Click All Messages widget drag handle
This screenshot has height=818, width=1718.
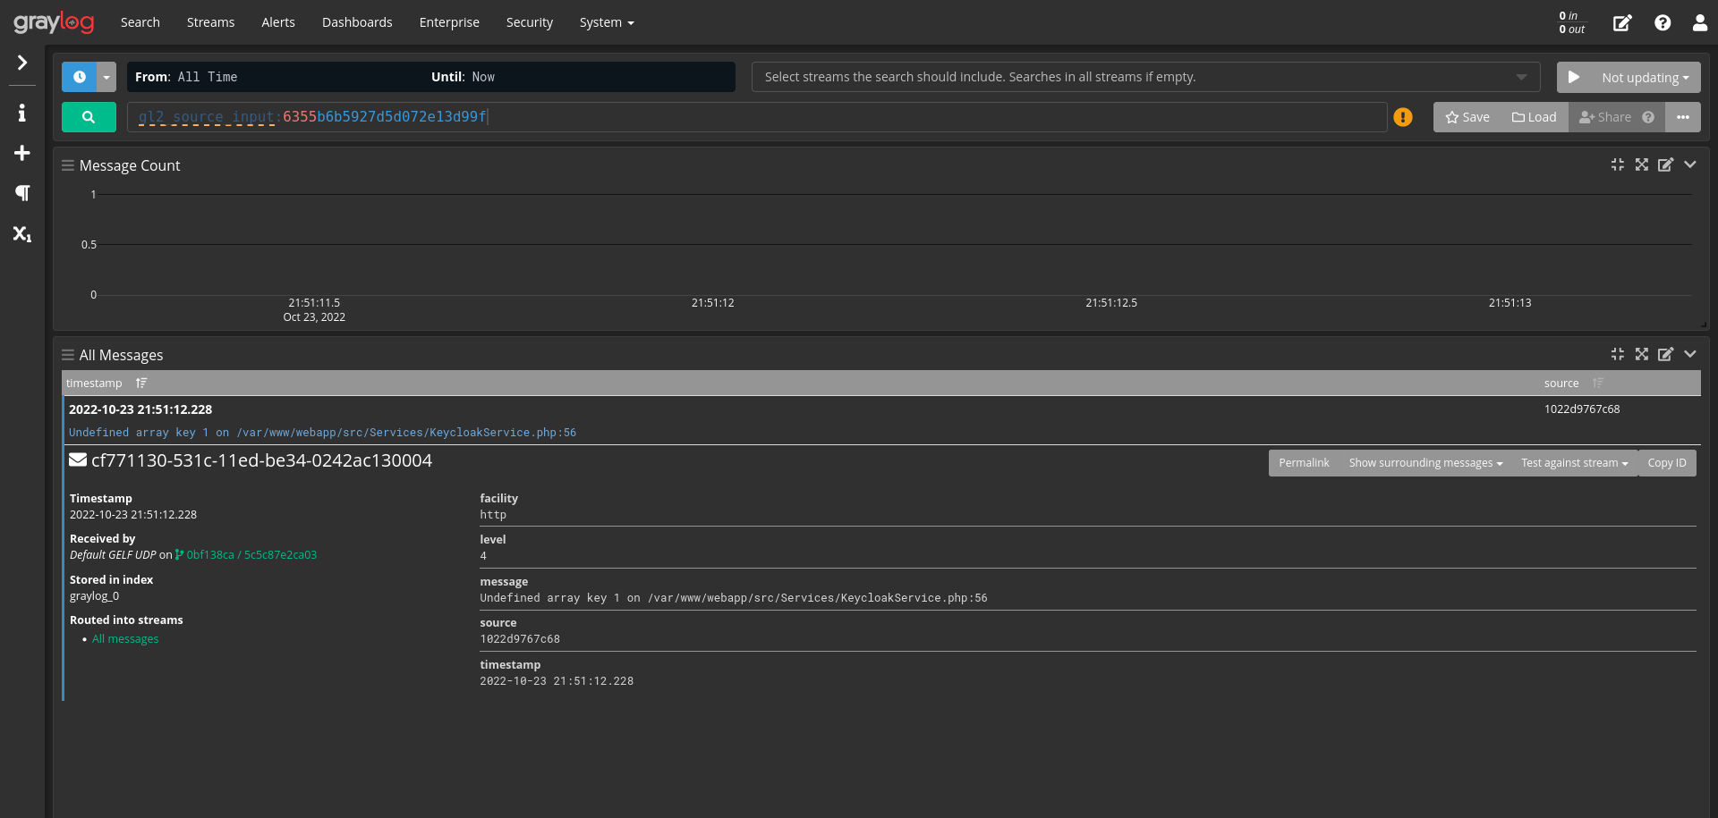(68, 355)
